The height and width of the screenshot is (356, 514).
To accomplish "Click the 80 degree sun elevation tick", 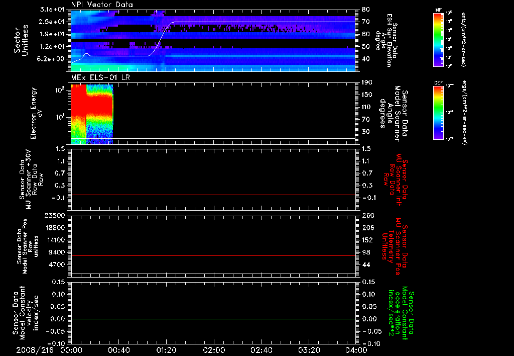I will click(x=365, y=10).
